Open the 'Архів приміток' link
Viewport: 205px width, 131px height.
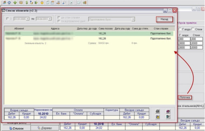click(188, 23)
